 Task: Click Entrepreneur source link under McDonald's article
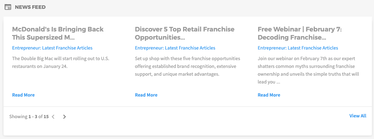52,48
